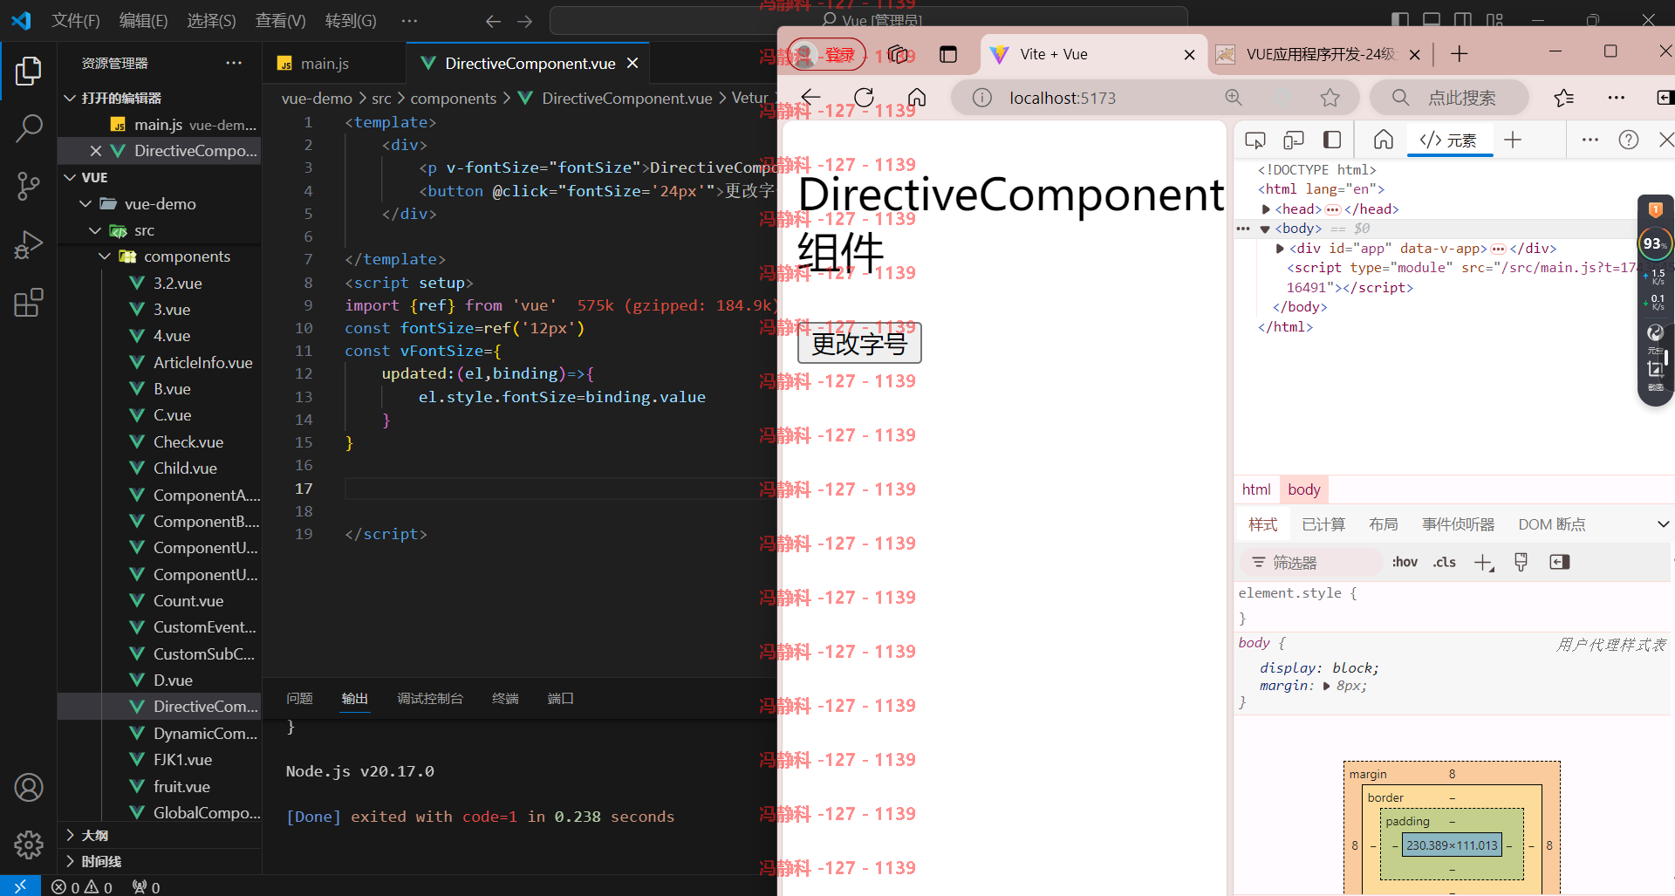
Task: Click the errors and warnings status indicator
Action: pos(82,887)
